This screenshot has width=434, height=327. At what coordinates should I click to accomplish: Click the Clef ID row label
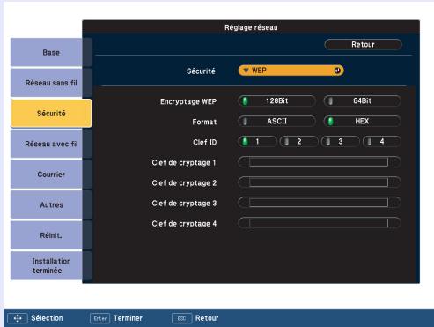[205, 143]
